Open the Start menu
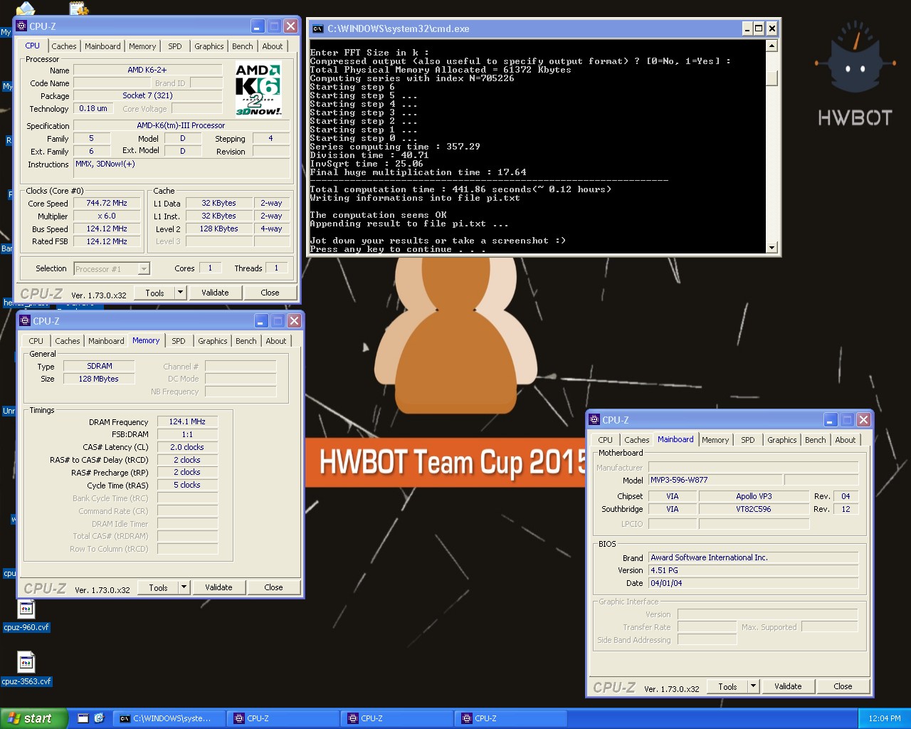Viewport: 911px width, 729px height. pos(34,718)
